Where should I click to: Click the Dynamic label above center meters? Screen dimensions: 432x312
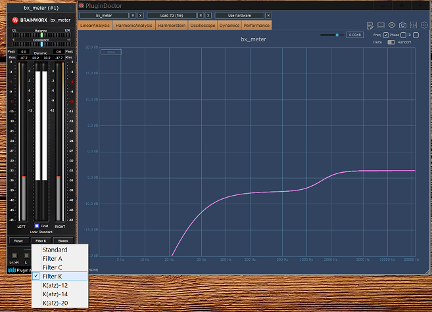point(41,53)
